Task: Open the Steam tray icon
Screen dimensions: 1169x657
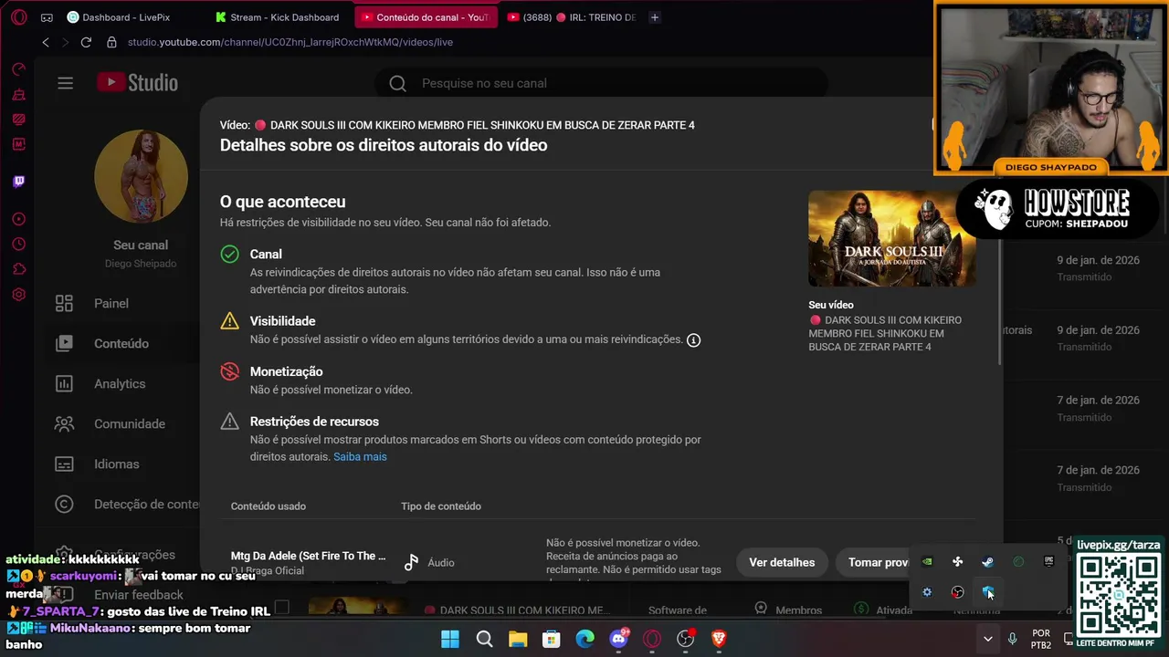Action: (x=987, y=562)
